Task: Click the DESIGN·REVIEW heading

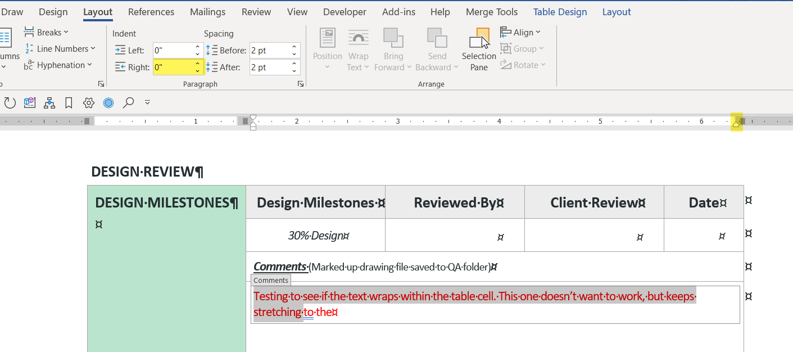Action: point(147,172)
